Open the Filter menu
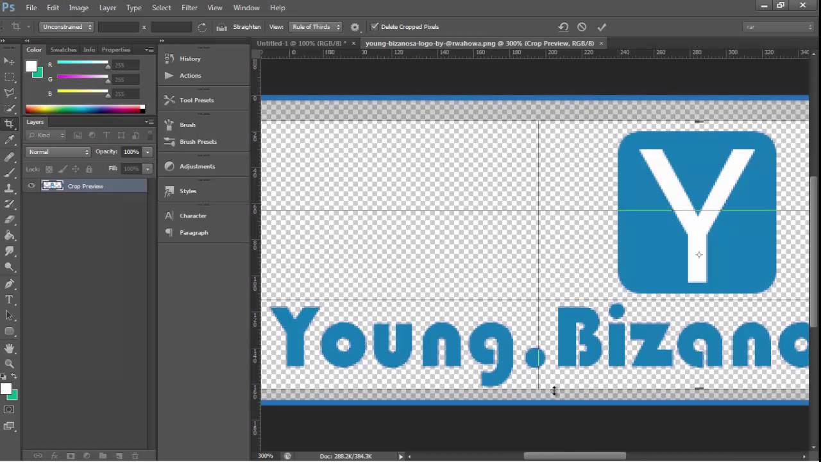This screenshot has height=462, width=821. pyautogui.click(x=189, y=8)
